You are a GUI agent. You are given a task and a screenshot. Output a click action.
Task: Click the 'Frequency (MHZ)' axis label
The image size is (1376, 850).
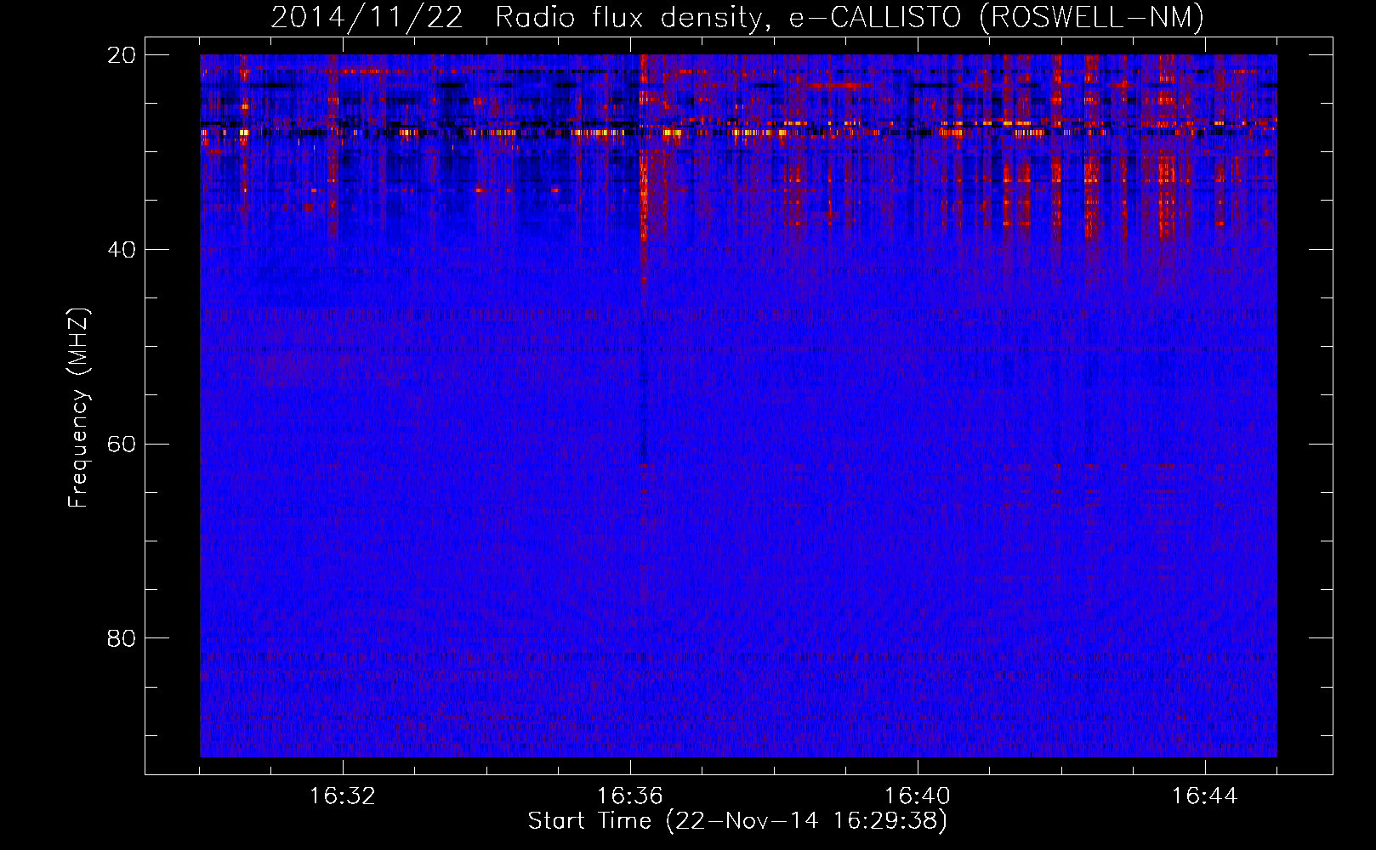[x=78, y=408]
